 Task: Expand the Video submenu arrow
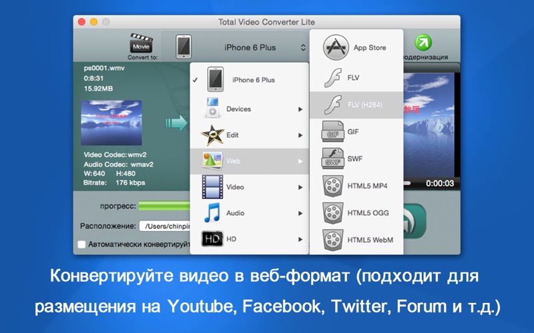click(x=300, y=187)
